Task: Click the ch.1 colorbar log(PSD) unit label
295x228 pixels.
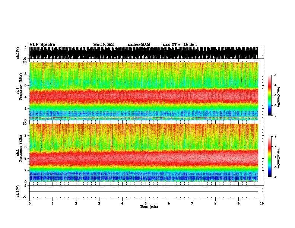Action: (x=279, y=97)
